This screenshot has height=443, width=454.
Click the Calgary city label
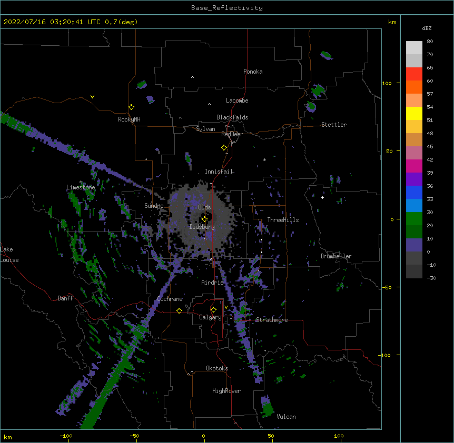210,317
